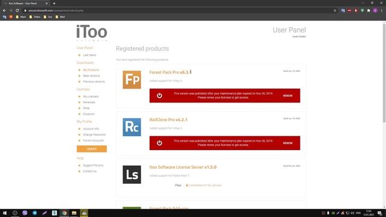Viewport: 386px width, 217px height.
Task: Open Renewals in sidebar
Action: (x=89, y=102)
